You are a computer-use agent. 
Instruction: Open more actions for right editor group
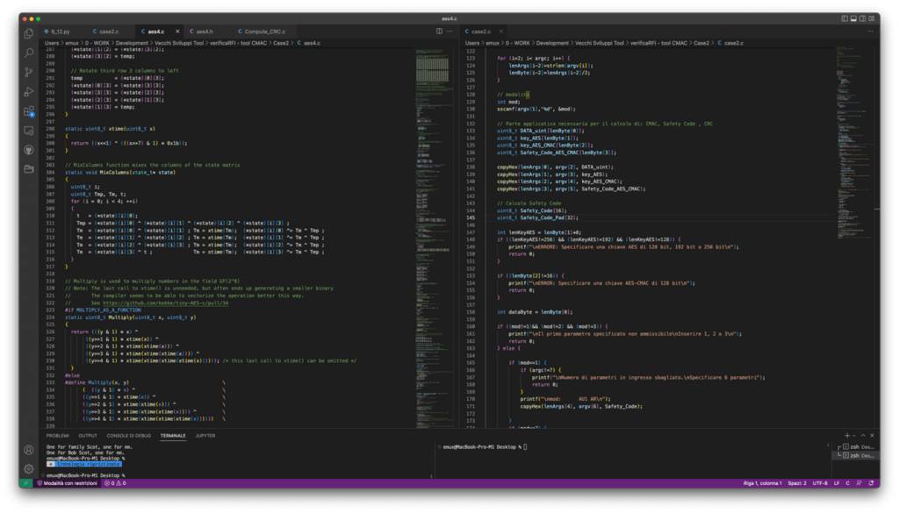[x=870, y=32]
